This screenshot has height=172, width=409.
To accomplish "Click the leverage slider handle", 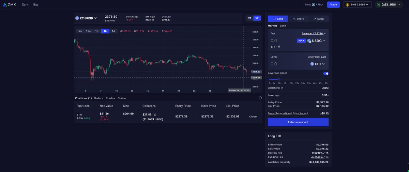I will 279,79.
